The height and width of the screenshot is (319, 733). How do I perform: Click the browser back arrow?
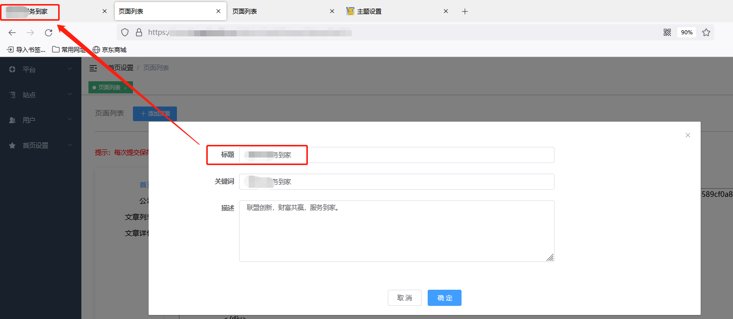coord(12,33)
